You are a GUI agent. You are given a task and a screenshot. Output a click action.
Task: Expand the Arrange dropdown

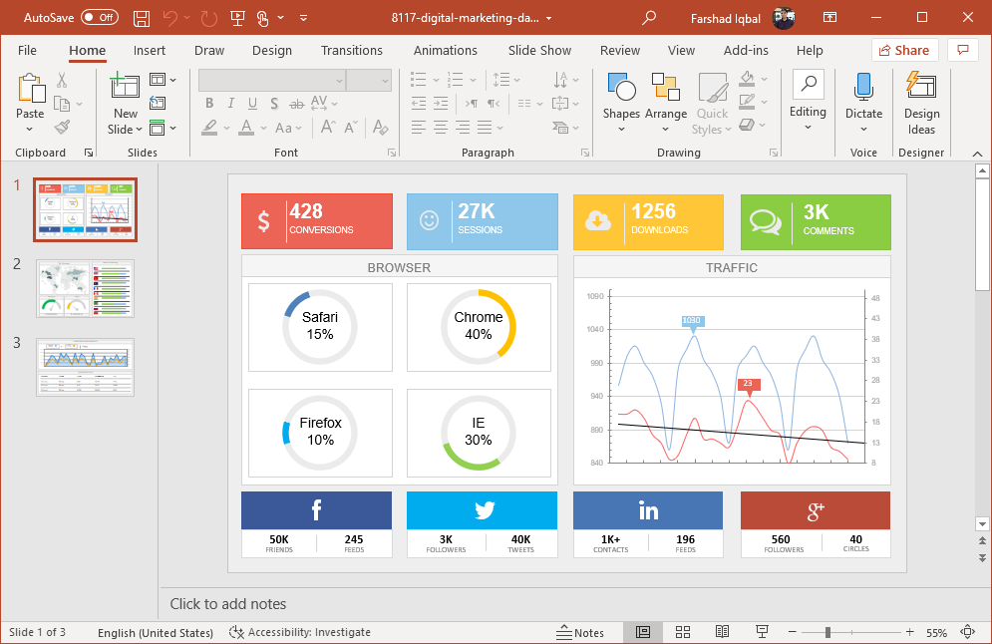tap(666, 129)
